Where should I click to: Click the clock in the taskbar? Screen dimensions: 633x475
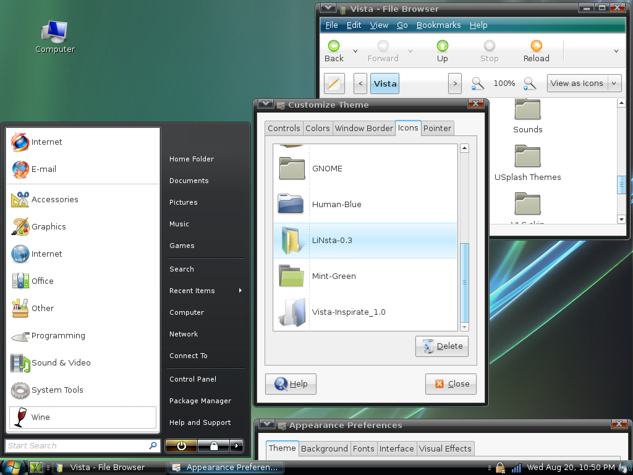(x=571, y=468)
